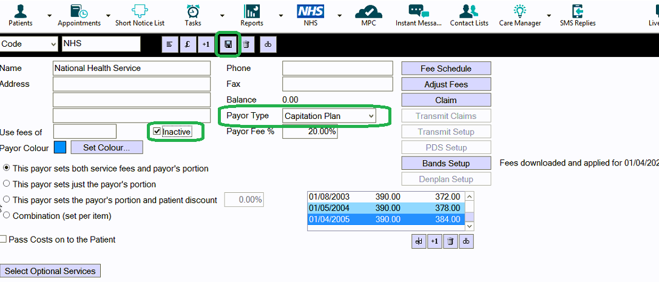Click the NHS code input field
This screenshot has width=659, height=282.
(x=101, y=44)
